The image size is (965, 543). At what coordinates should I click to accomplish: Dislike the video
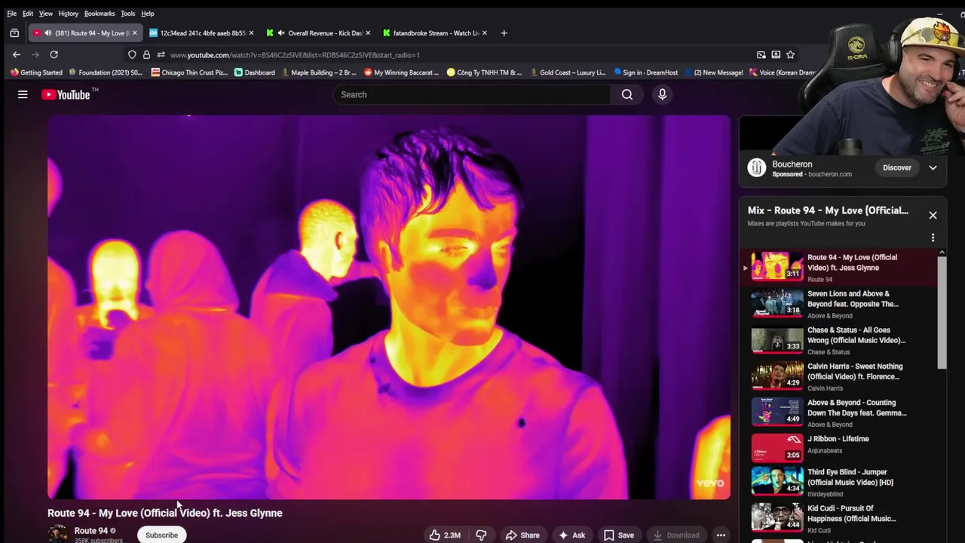coord(481,535)
